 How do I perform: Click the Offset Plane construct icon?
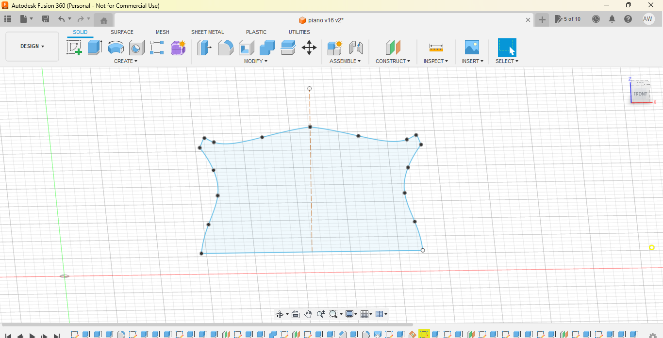coord(393,48)
